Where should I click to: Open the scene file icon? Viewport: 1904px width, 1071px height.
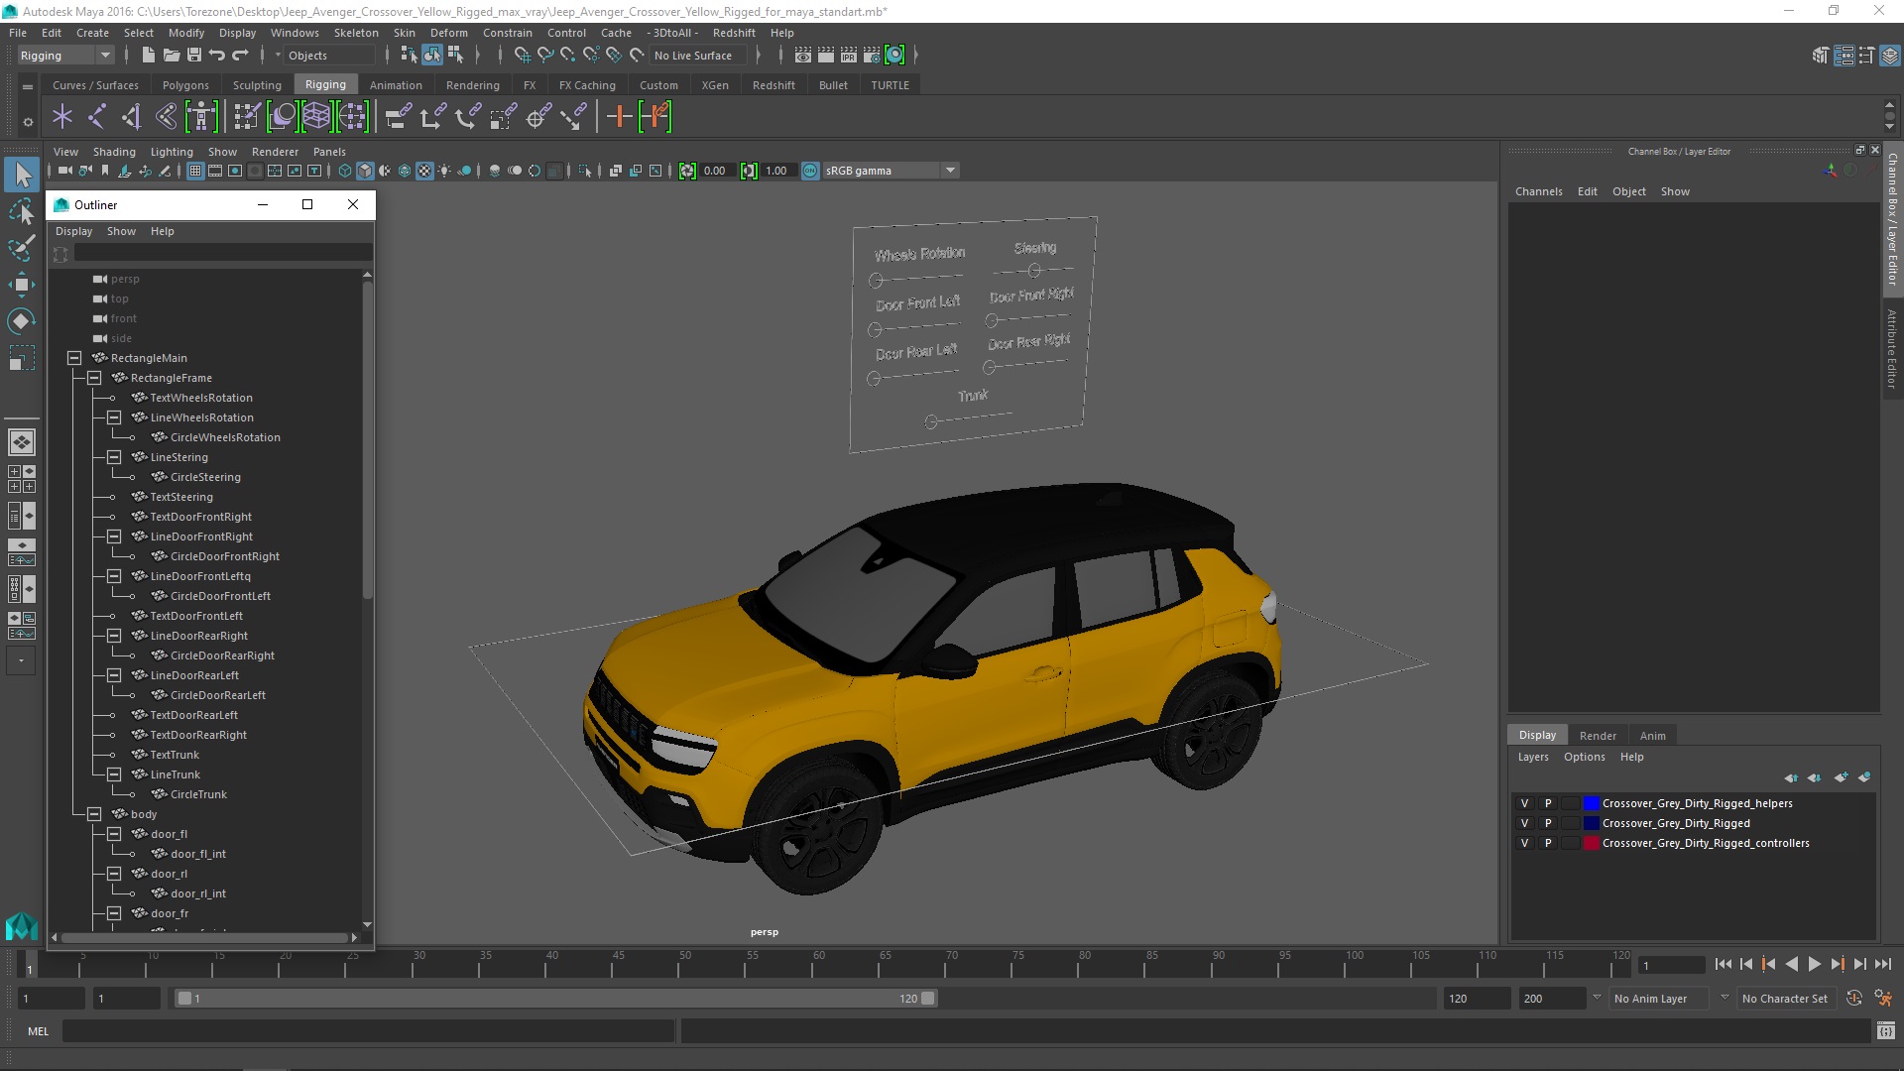[171, 56]
